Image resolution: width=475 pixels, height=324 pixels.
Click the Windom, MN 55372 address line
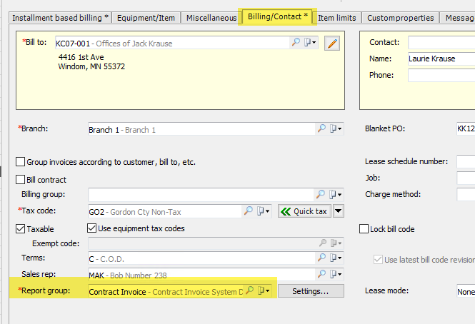91,66
